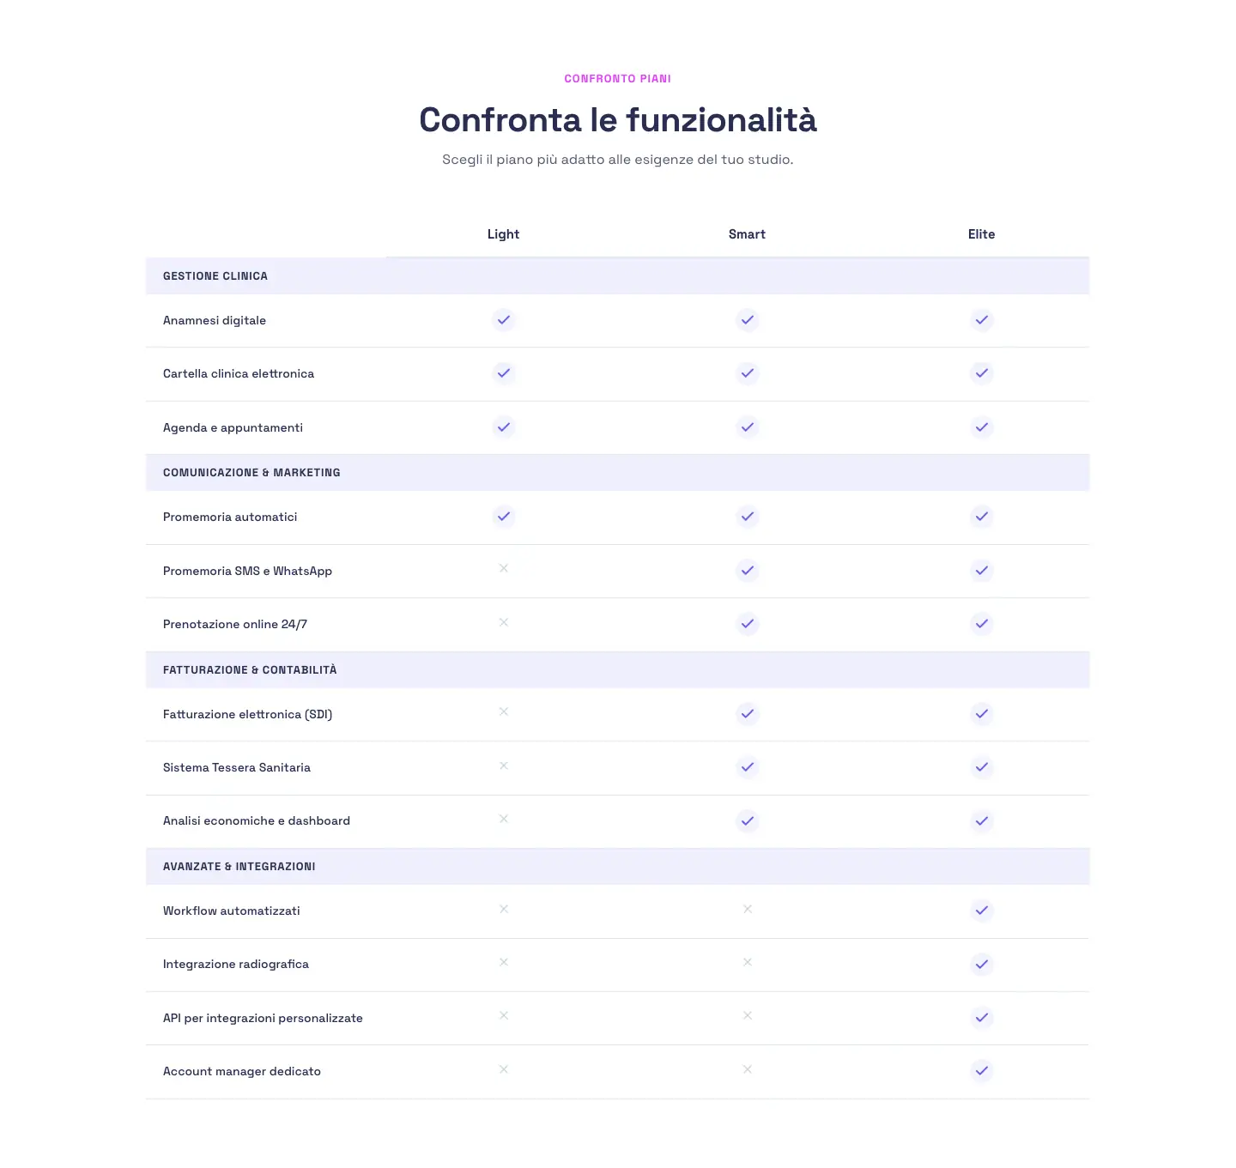Click the Gestione Clinica section header

pyautogui.click(x=618, y=276)
